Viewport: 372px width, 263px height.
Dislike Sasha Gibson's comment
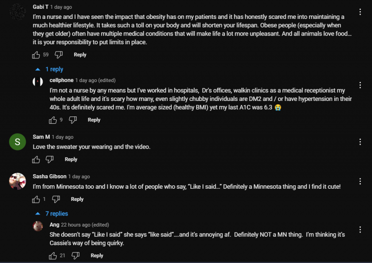[x=56, y=199]
